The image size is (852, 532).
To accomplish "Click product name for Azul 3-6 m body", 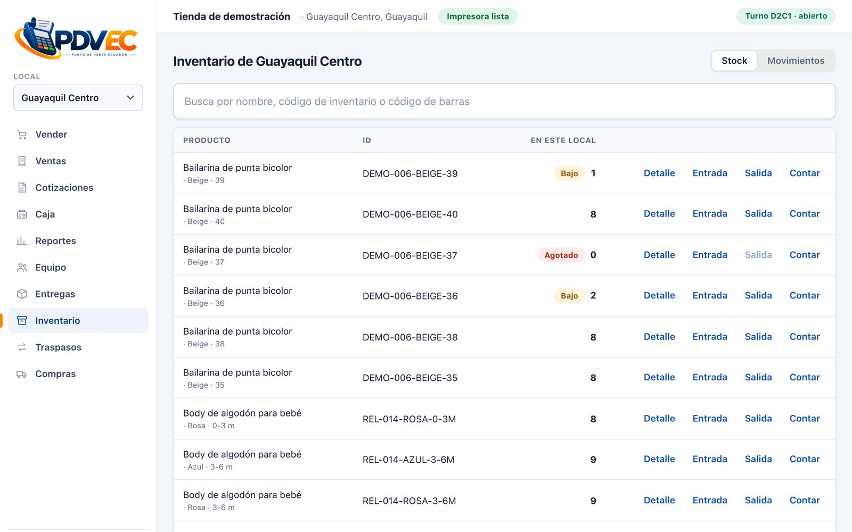I will 242,454.
